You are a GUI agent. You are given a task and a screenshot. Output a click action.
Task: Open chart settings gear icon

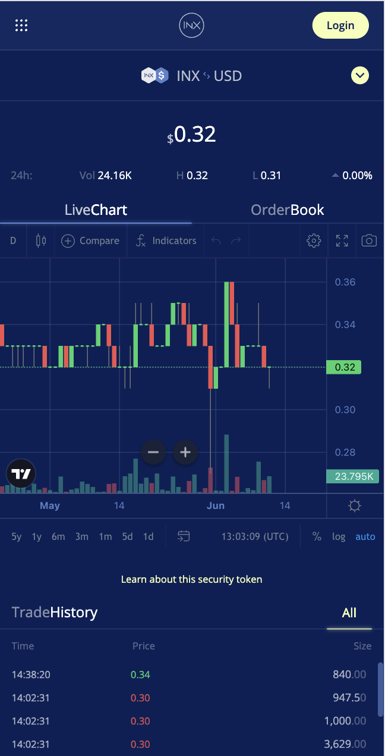pyautogui.click(x=314, y=240)
